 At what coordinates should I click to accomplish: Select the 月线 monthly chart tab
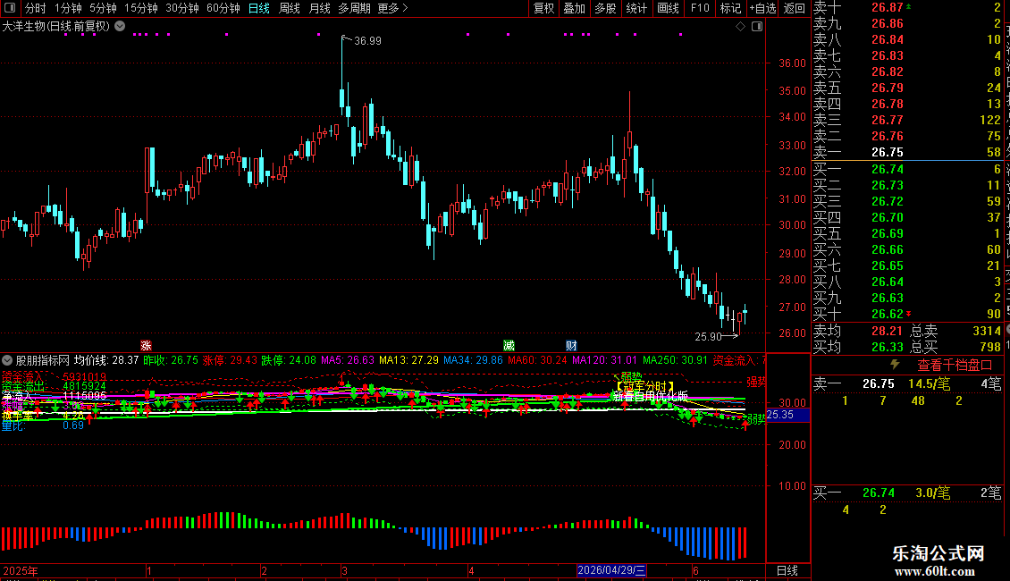(319, 8)
